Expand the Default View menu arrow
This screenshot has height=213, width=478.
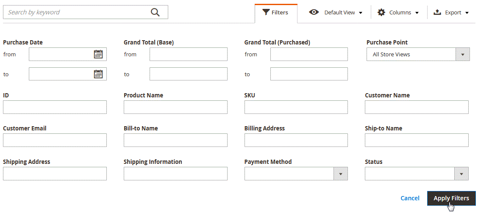pos(361,13)
